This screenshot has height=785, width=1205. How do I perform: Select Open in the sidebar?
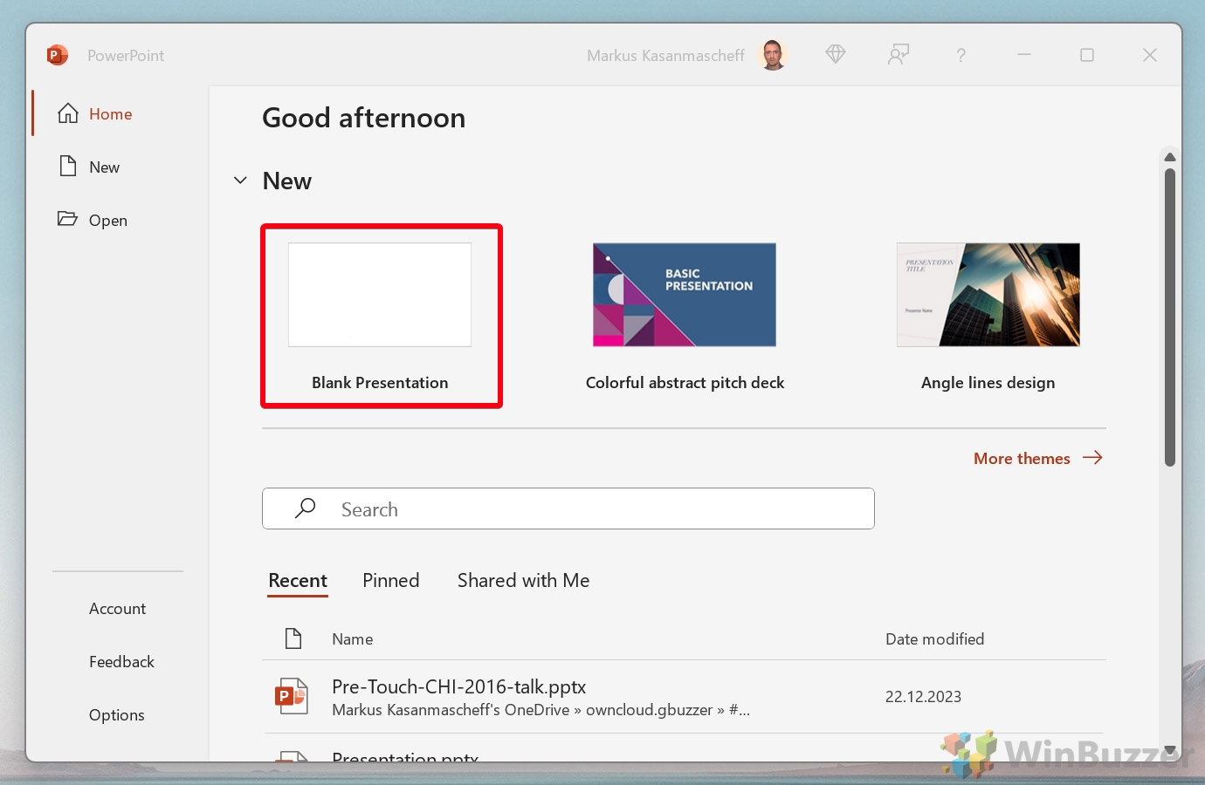[x=108, y=221]
